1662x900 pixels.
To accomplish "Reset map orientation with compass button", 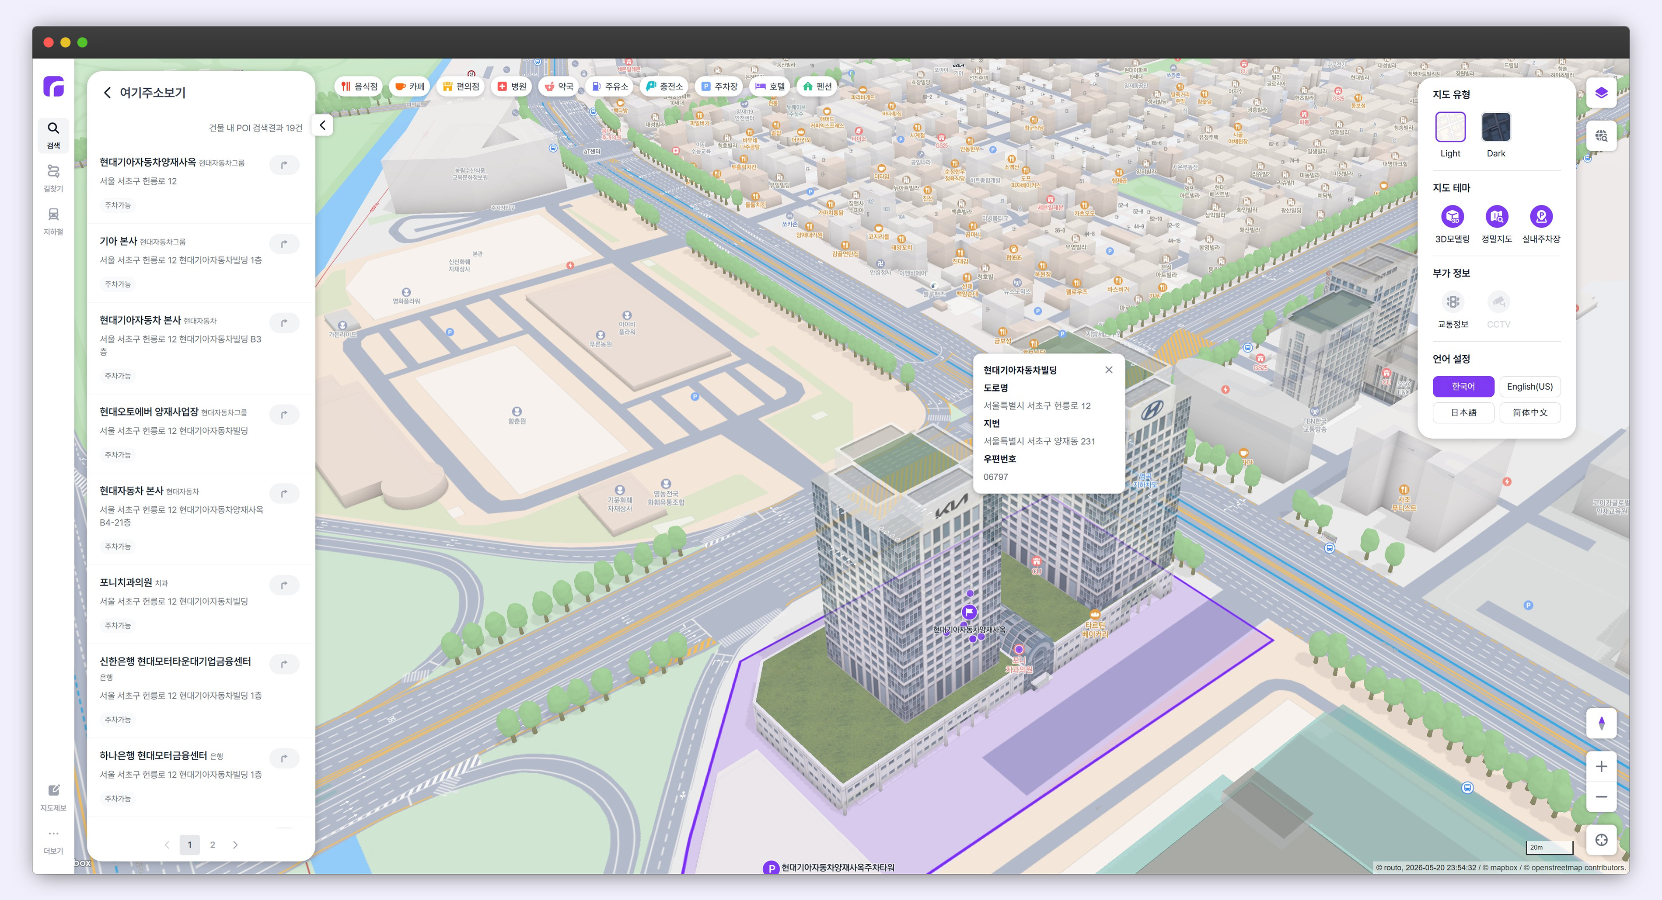I will click(x=1601, y=723).
